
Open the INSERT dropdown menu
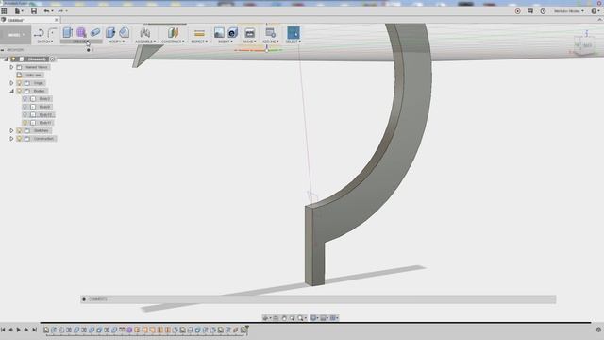(226, 42)
